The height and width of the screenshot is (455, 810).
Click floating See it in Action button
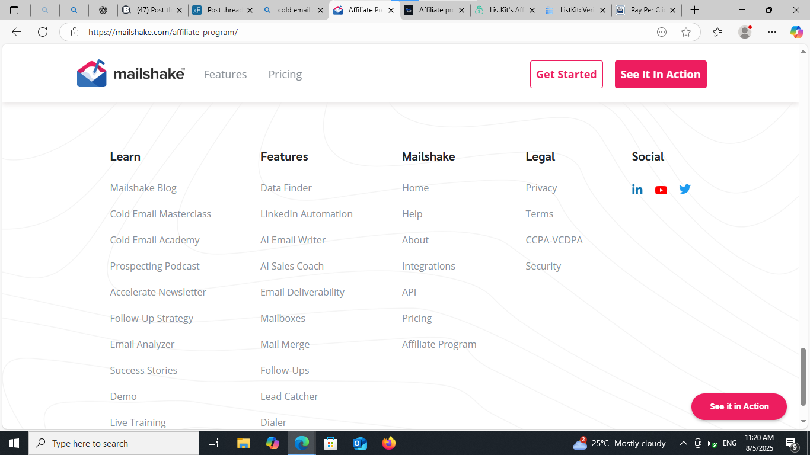(739, 406)
